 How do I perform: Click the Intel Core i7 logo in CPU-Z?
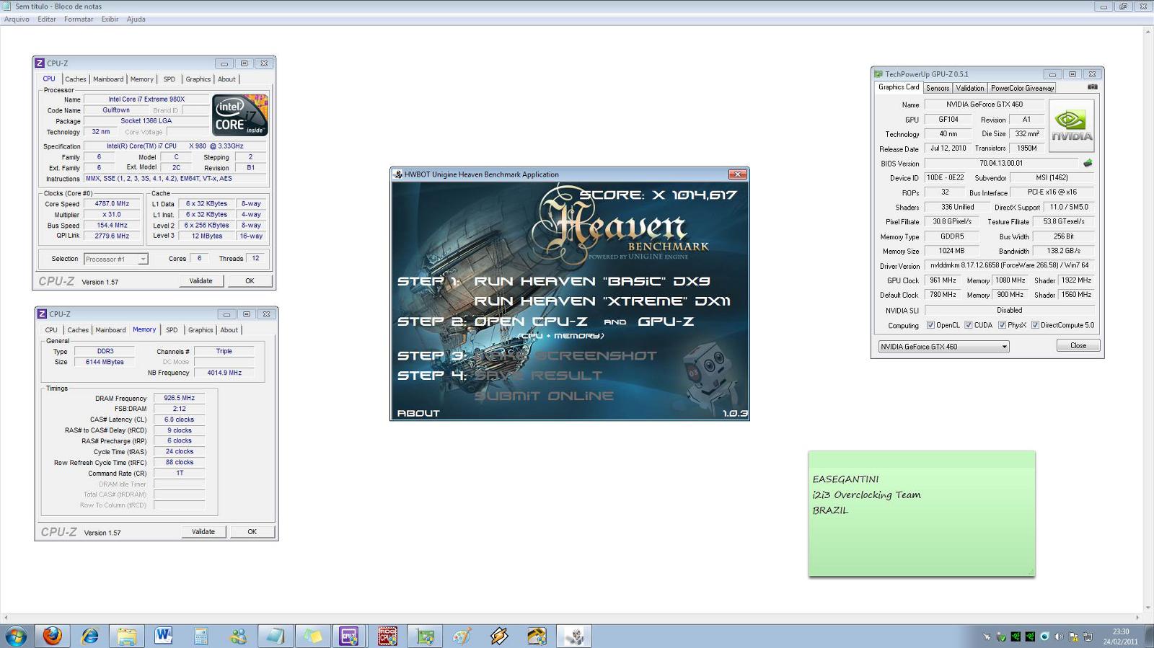click(x=240, y=115)
